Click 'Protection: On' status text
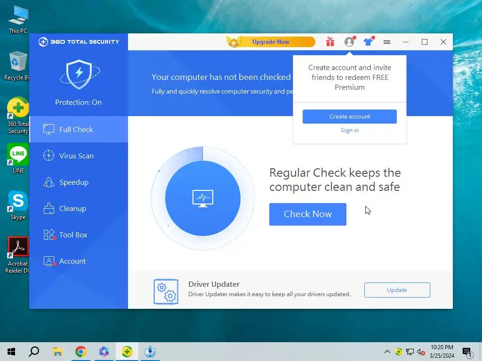 pos(79,102)
